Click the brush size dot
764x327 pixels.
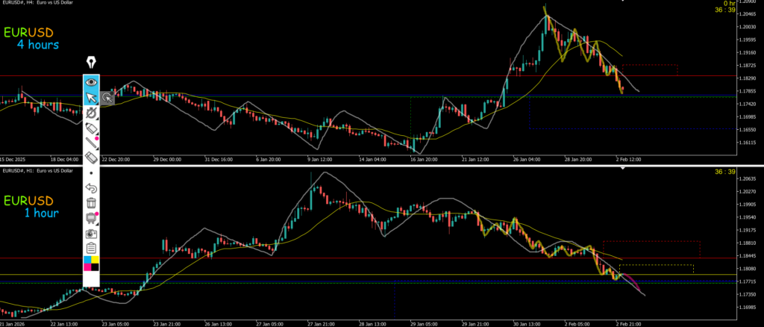91,172
